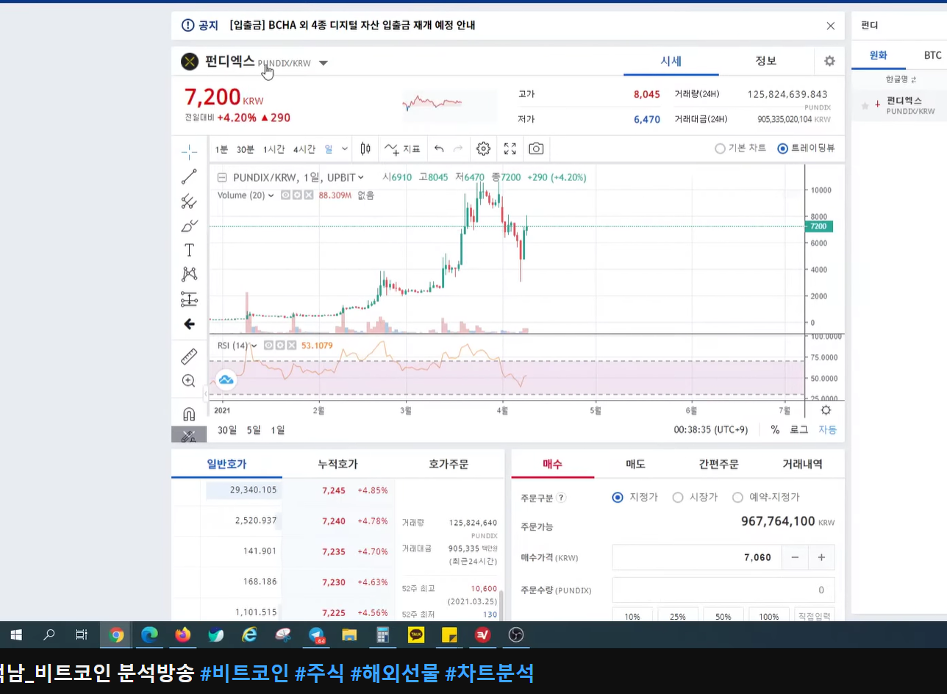Click the back arrow tool in chart sidebar
The height and width of the screenshot is (694, 947).
point(189,324)
